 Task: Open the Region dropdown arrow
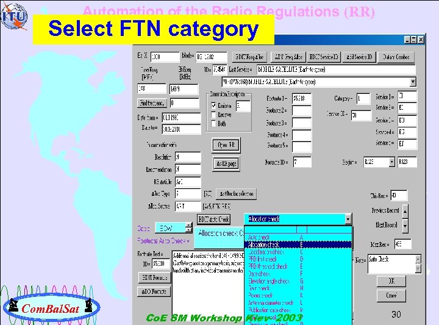click(391, 162)
